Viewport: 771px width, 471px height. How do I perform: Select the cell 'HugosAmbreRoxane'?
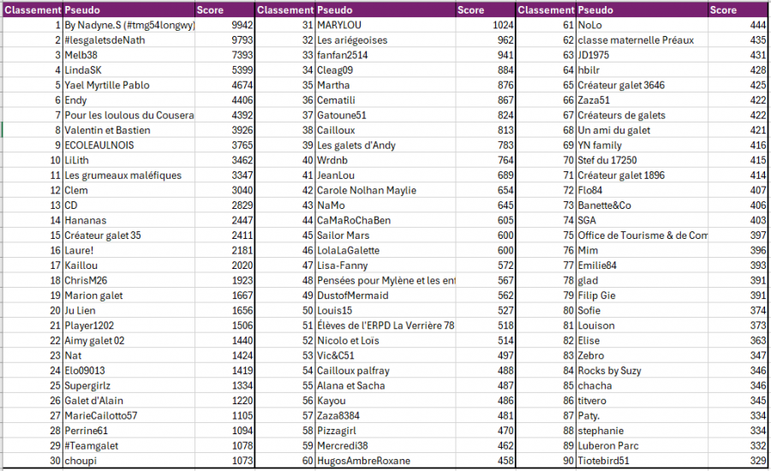coord(385,461)
